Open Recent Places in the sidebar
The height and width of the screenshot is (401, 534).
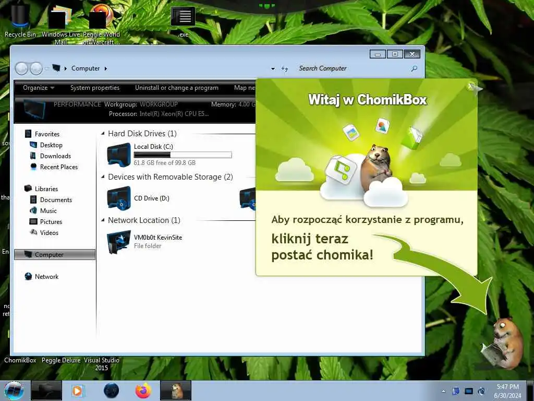[x=58, y=167]
